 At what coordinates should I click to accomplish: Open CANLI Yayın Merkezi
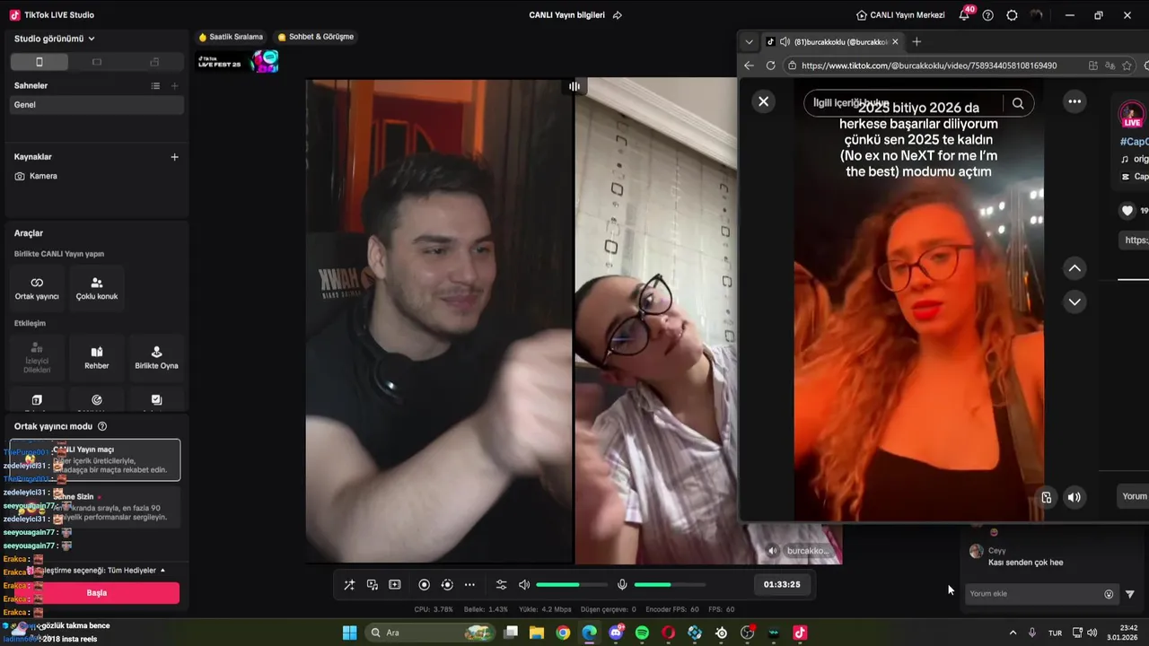click(x=900, y=15)
